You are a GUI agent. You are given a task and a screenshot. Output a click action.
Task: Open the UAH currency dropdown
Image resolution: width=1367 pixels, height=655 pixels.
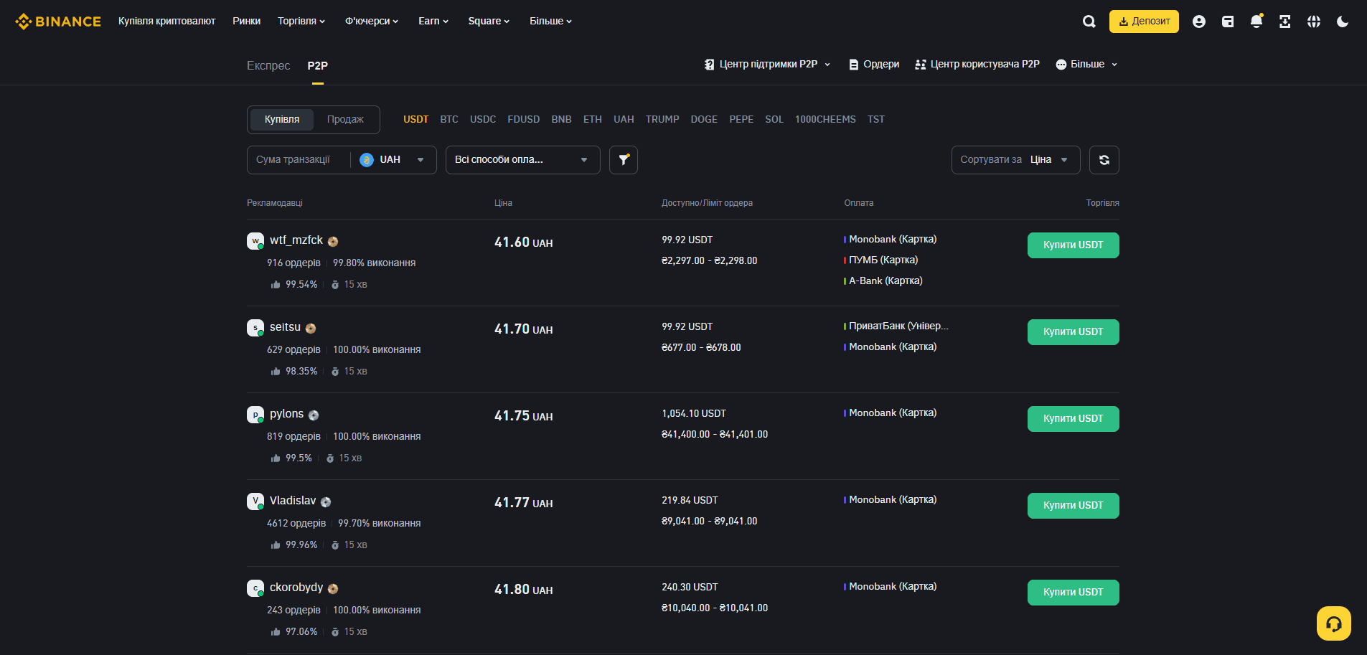click(393, 160)
